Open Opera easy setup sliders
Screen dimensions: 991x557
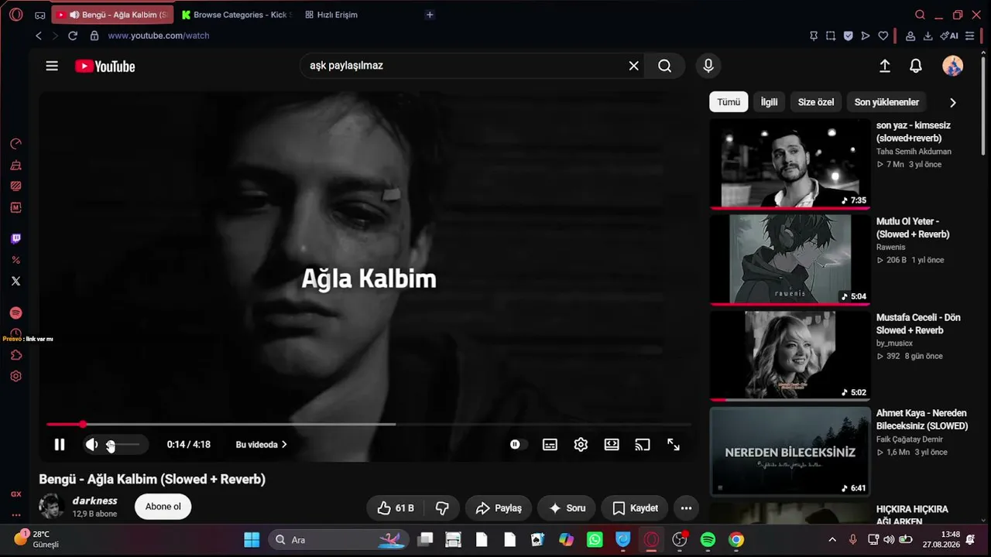pos(969,36)
